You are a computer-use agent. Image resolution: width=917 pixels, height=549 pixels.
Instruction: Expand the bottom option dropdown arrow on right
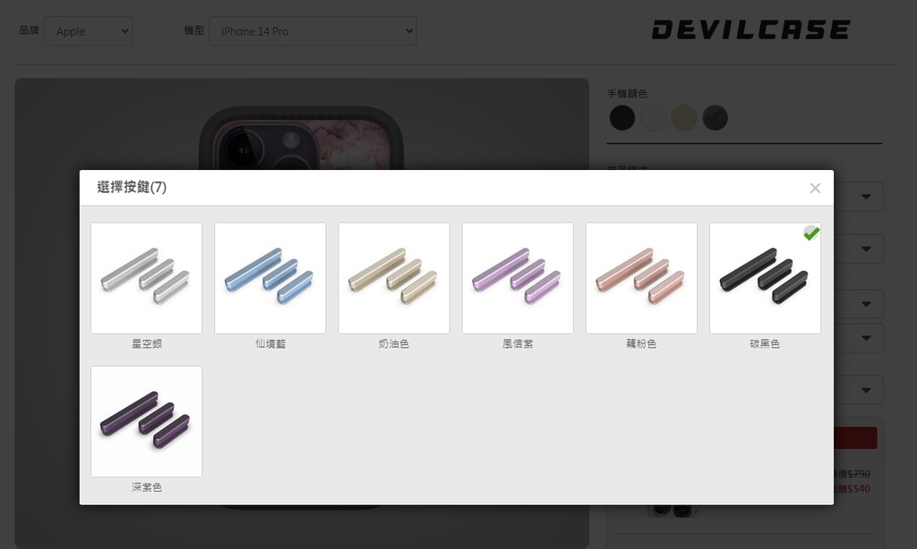coord(866,390)
